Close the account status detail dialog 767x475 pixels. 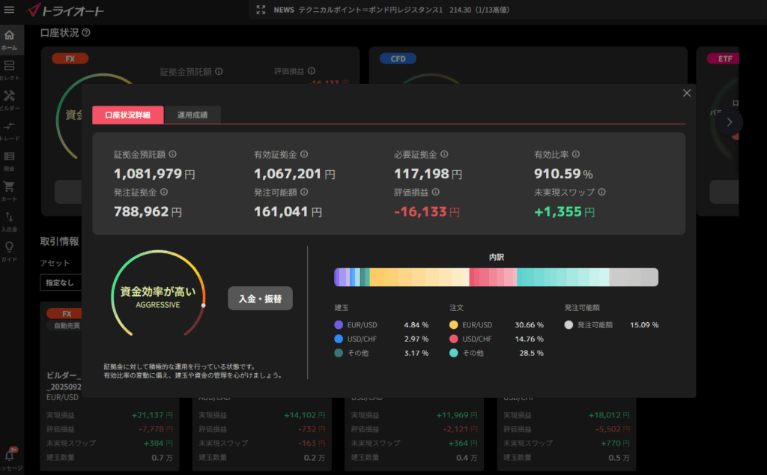[687, 93]
